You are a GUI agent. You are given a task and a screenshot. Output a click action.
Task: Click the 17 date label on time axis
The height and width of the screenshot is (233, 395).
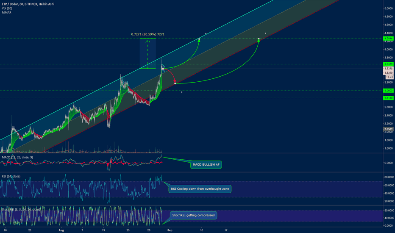[x=226, y=230]
